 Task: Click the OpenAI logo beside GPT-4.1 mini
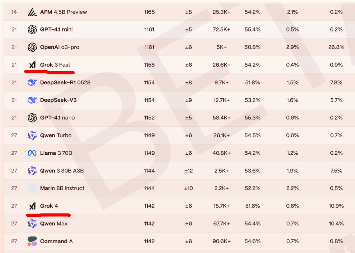(32, 30)
